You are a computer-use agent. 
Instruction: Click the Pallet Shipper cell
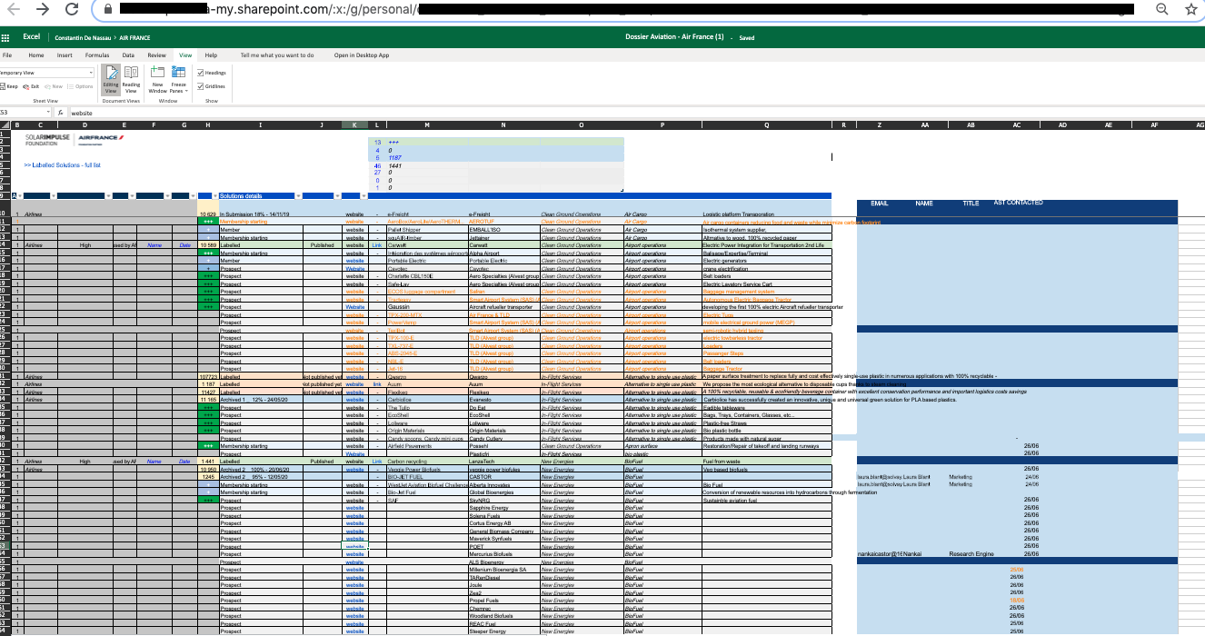click(426, 229)
